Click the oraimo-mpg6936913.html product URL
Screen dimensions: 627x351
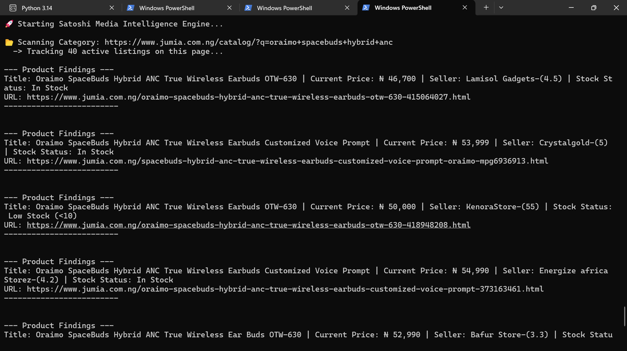(287, 161)
